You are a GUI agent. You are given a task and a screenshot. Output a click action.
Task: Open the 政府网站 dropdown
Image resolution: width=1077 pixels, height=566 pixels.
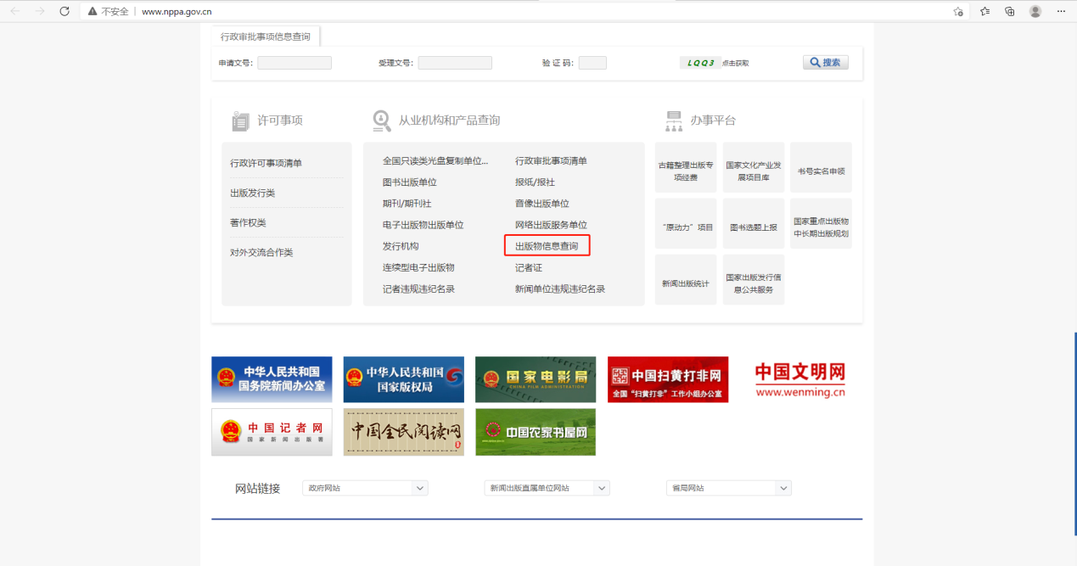pyautogui.click(x=364, y=488)
